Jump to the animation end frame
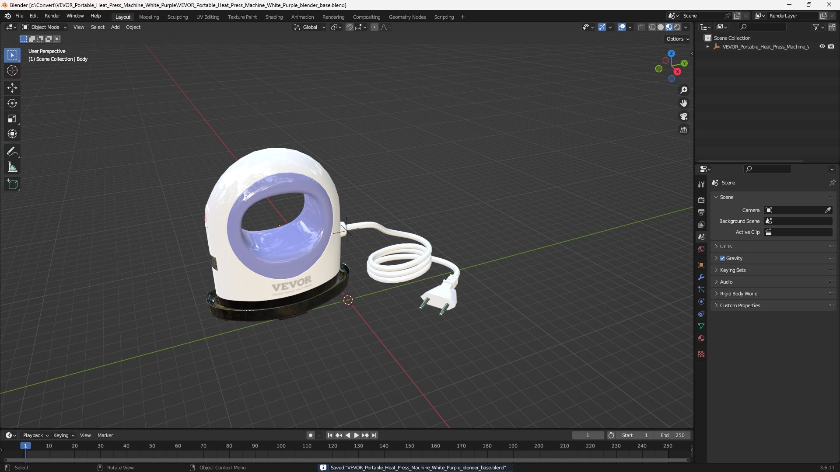This screenshot has width=840, height=472. point(374,435)
